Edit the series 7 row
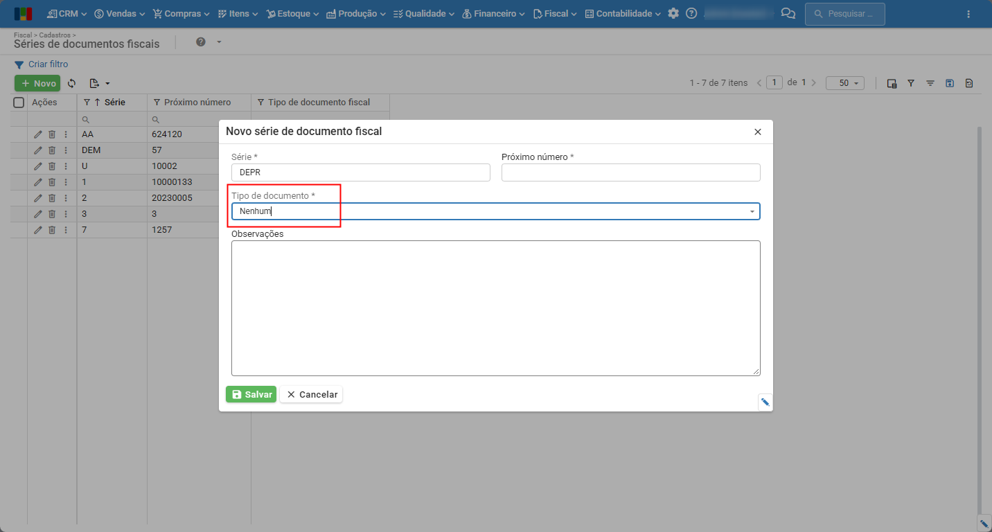Image resolution: width=992 pixels, height=532 pixels. click(38, 230)
